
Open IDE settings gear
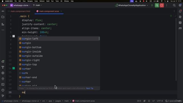(x=180, y=5)
